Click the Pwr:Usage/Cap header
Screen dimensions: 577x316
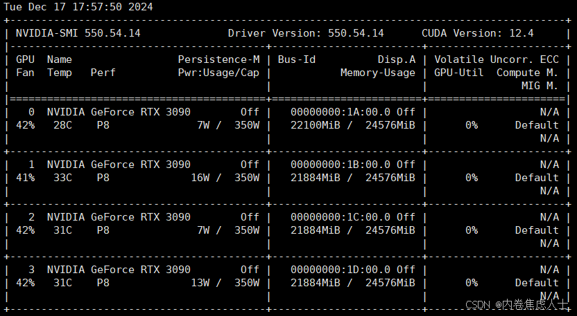pos(218,73)
